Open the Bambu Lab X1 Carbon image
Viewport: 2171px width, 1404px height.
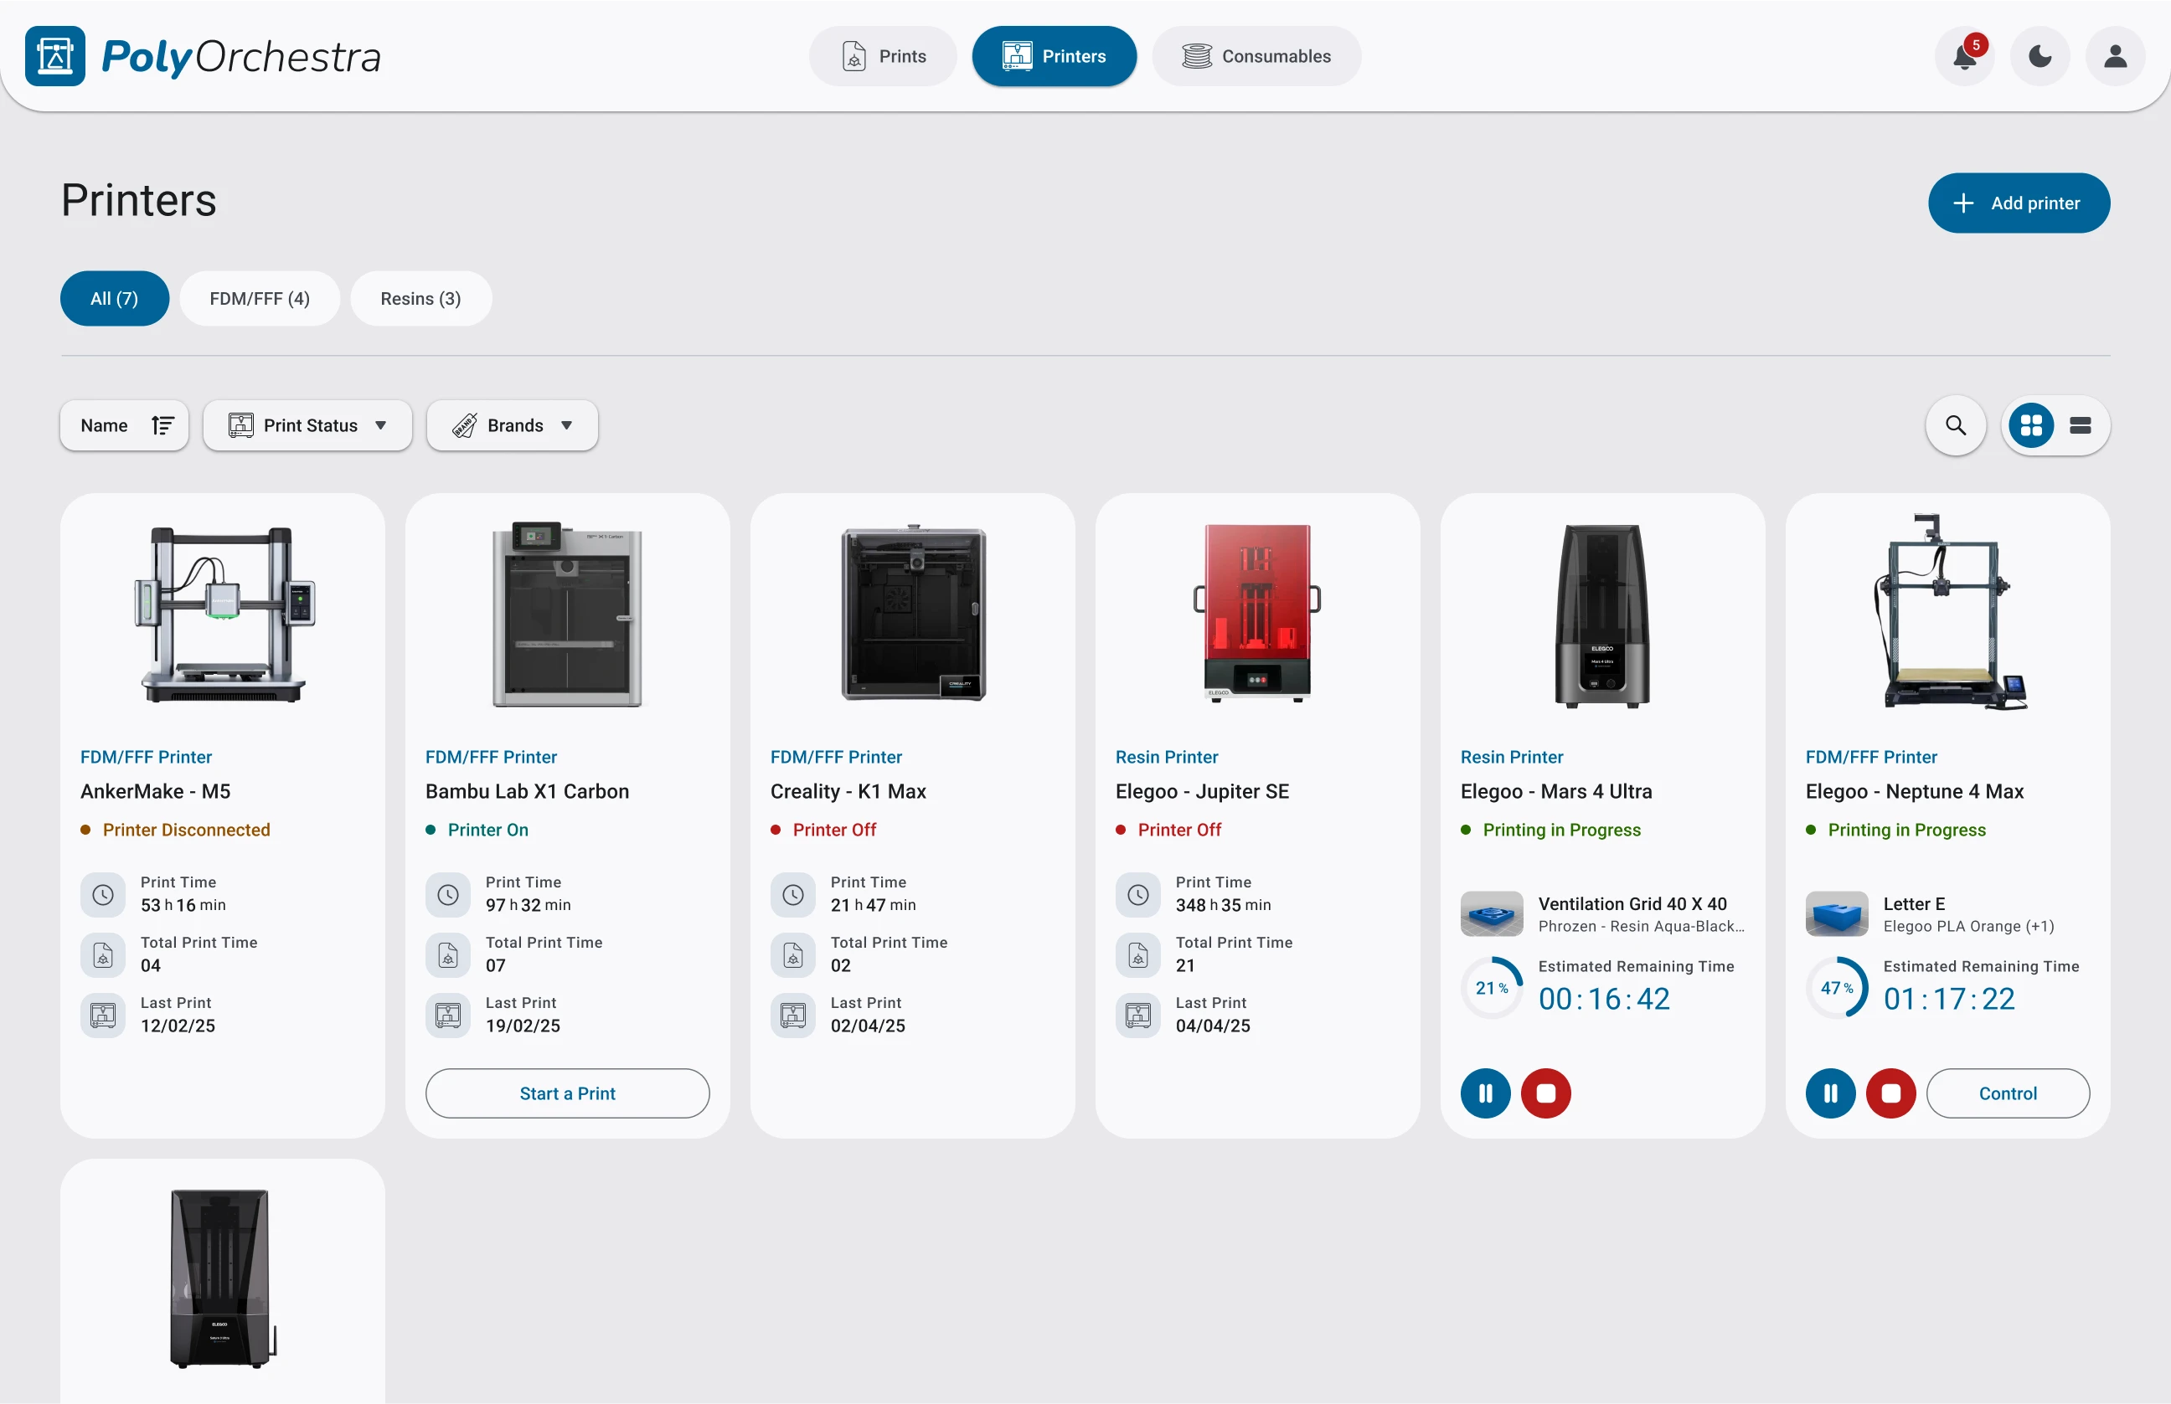[567, 614]
